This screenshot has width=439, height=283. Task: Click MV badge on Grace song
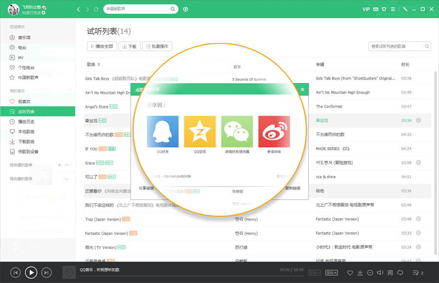(x=109, y=163)
